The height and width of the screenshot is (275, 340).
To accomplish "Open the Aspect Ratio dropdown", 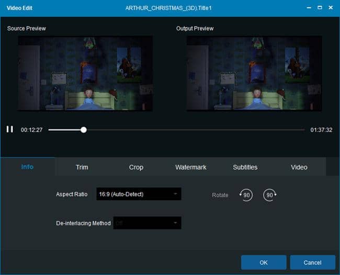I will tap(139, 194).
